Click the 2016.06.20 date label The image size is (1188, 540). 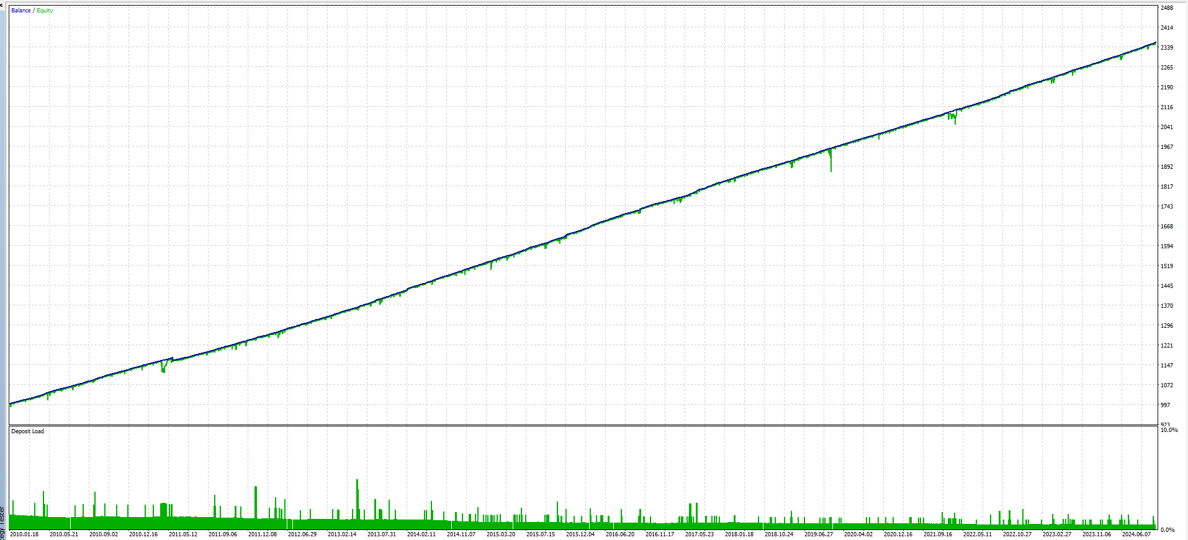point(620,534)
